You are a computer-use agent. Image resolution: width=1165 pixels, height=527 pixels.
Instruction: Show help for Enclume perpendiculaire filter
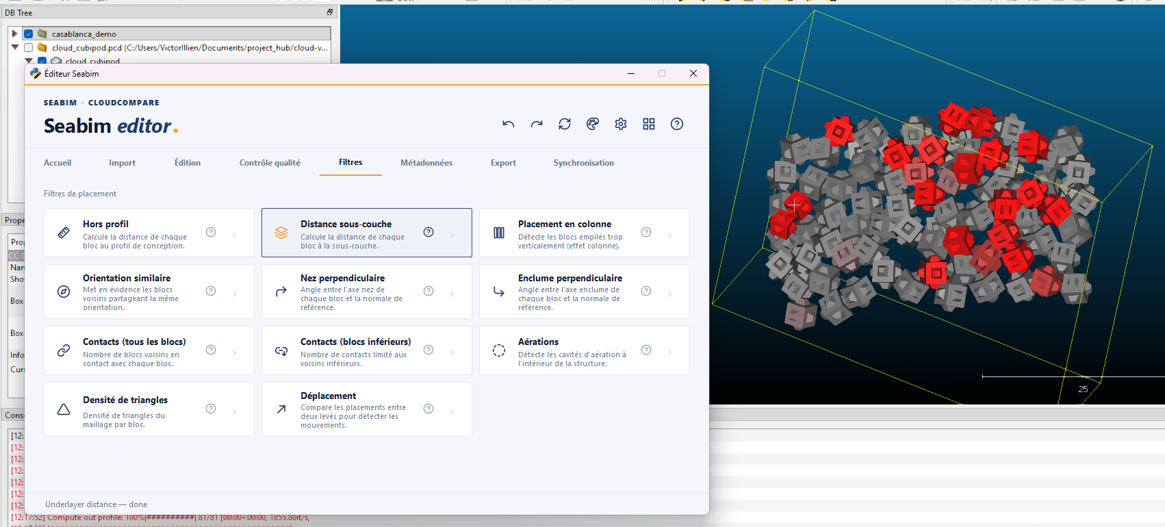[646, 291]
